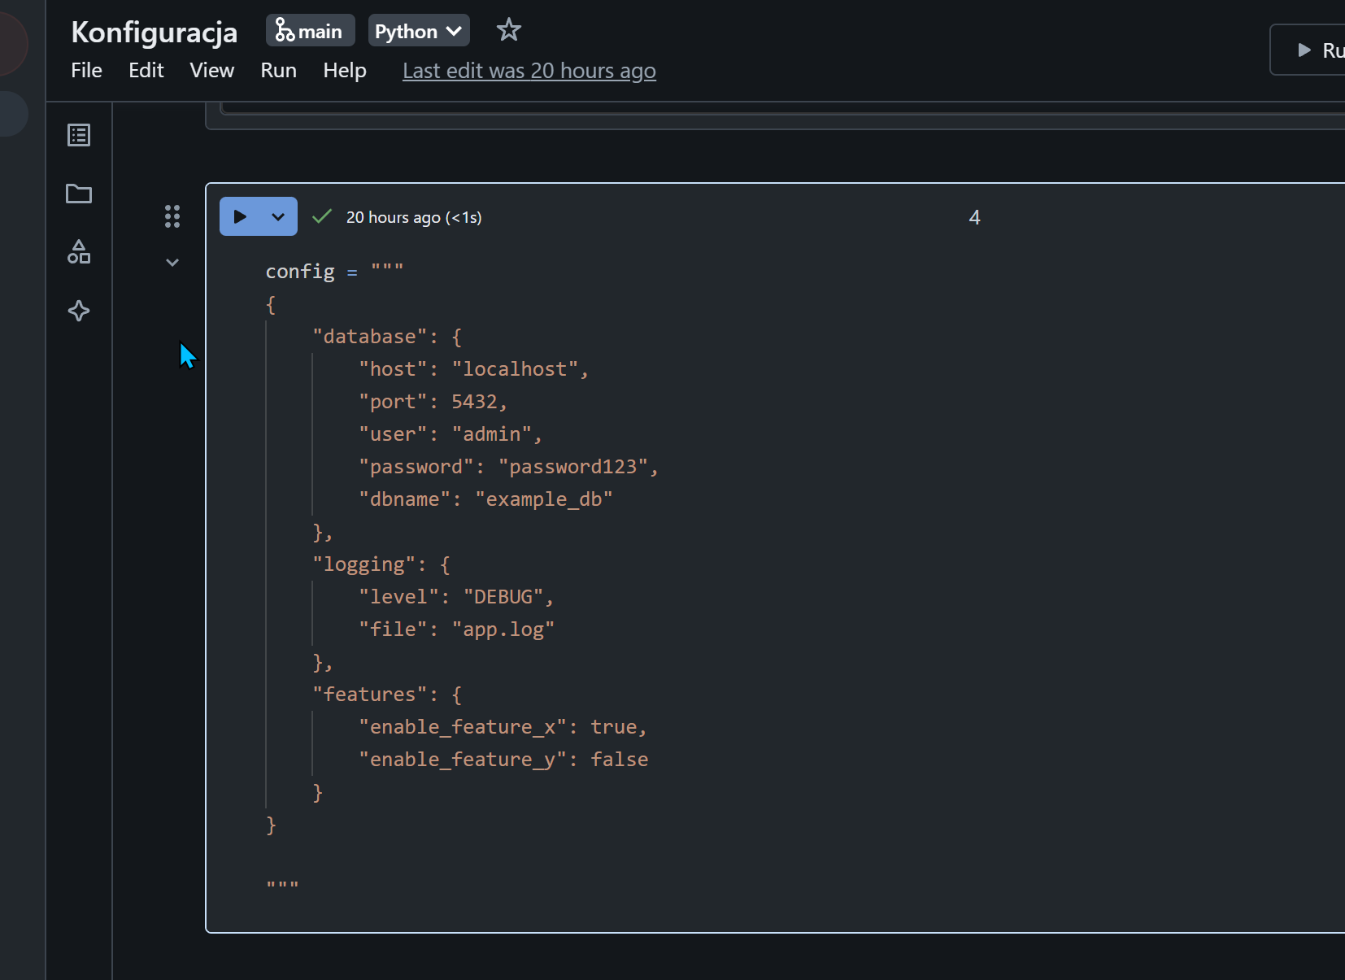Open the 'Last edit was 20 hours ago' link
1345x980 pixels.
[x=529, y=71]
